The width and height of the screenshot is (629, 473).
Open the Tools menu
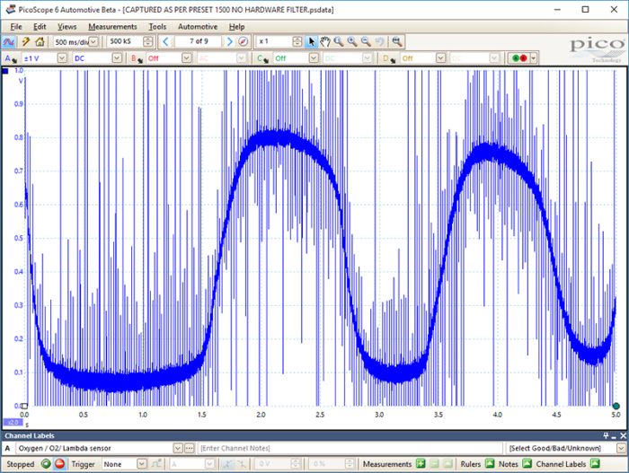157,27
